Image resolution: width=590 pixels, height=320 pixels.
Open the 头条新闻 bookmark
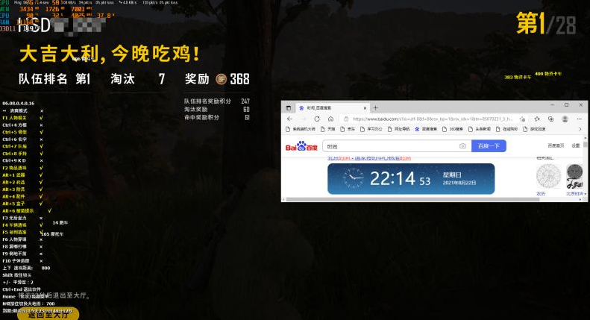pyautogui.click(x=480, y=129)
